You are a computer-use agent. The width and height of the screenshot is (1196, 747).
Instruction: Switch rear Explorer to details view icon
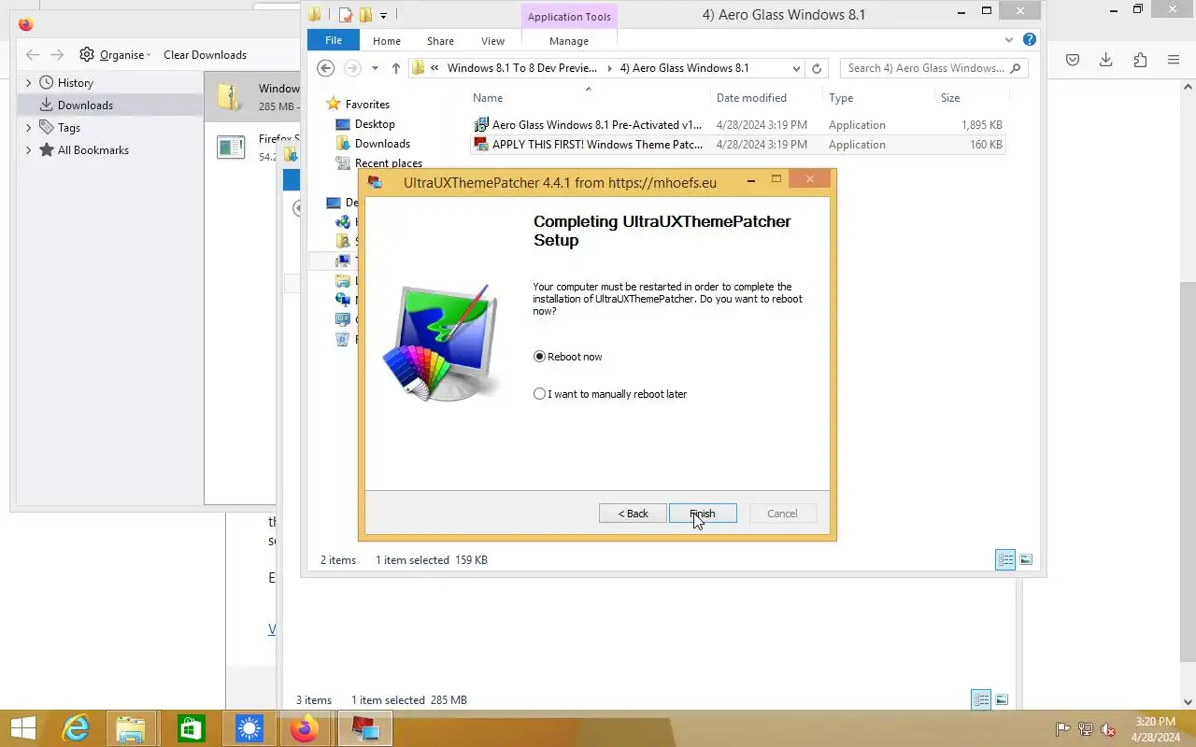coord(981,699)
